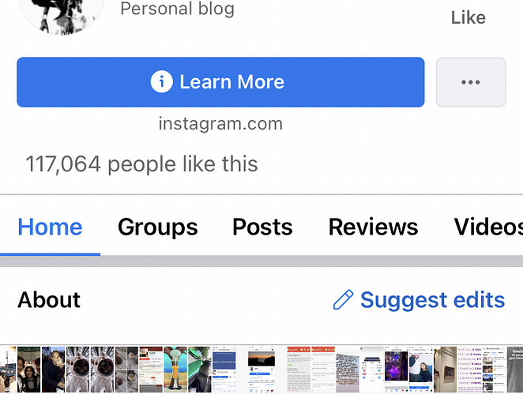View the 117,064 people like this count

click(x=141, y=164)
